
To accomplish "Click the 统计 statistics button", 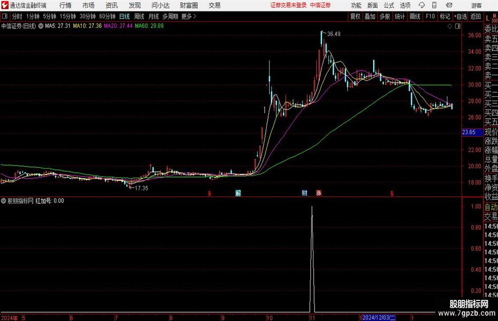I will click(x=399, y=16).
